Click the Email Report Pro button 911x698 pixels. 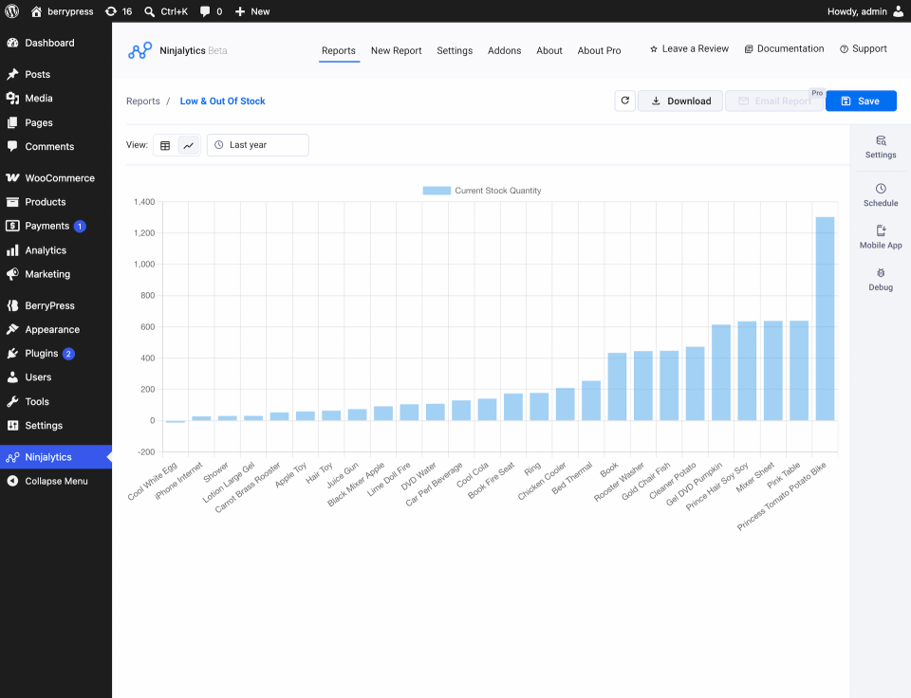(x=774, y=101)
